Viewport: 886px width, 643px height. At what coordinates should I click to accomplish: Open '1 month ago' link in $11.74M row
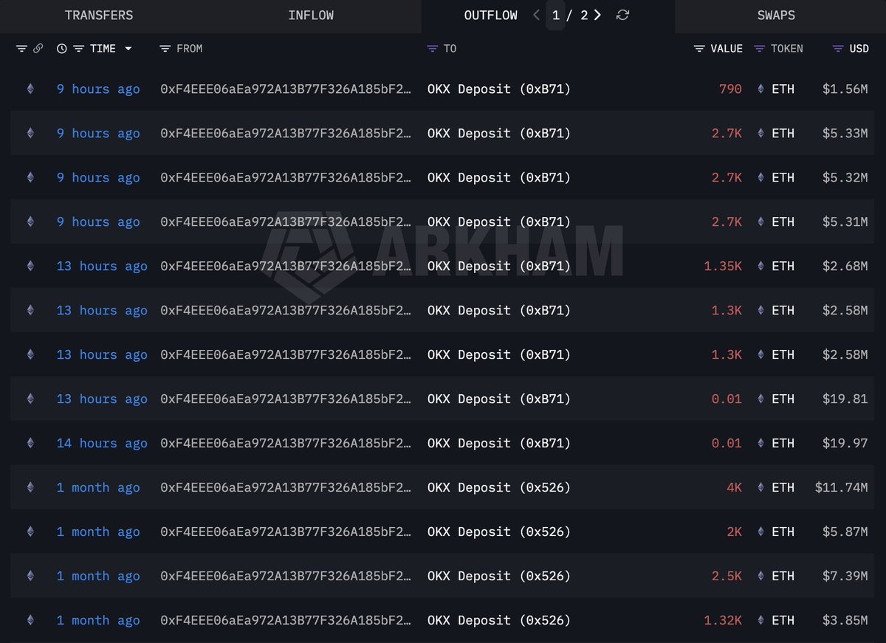(x=98, y=487)
